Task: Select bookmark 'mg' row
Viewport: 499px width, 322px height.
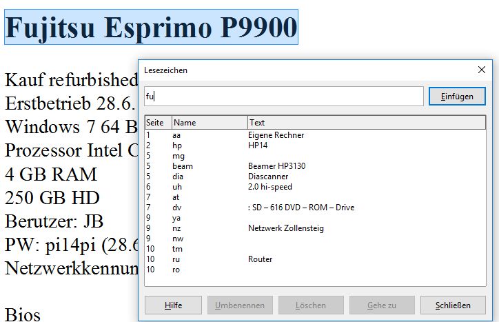Action: coord(315,156)
